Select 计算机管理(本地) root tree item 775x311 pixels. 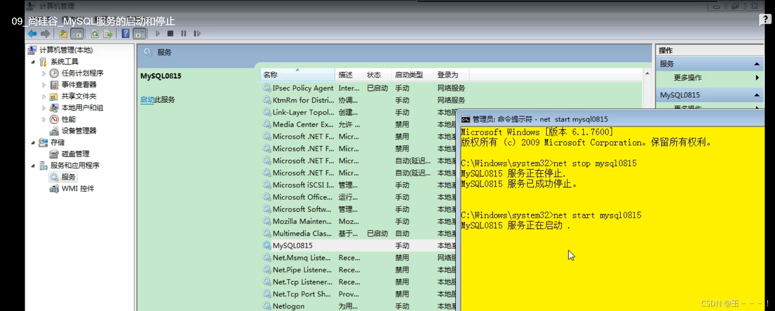(x=66, y=50)
